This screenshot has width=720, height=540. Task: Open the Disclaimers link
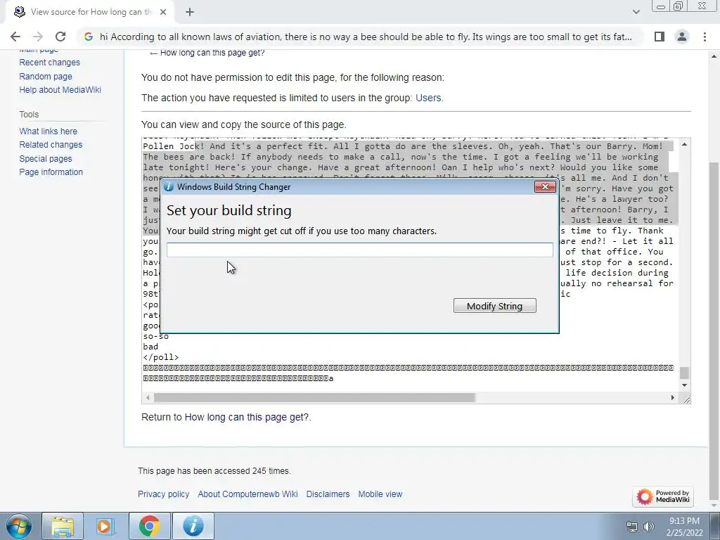click(x=328, y=494)
